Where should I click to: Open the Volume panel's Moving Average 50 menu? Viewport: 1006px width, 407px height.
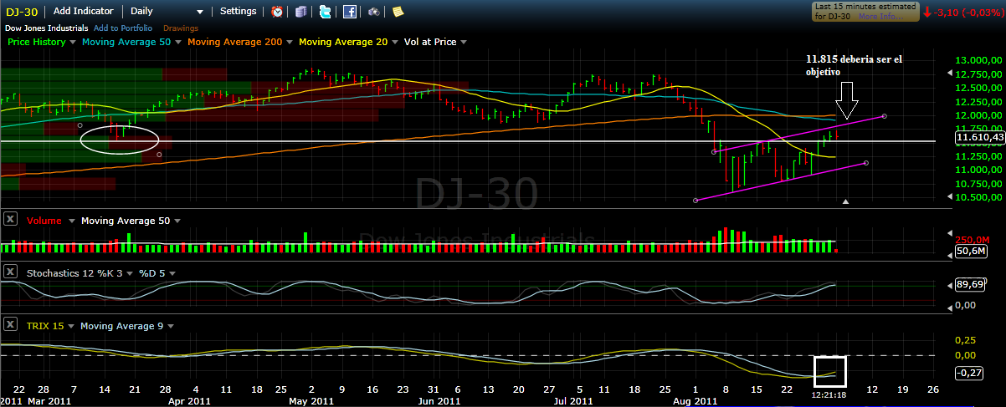click(x=130, y=221)
